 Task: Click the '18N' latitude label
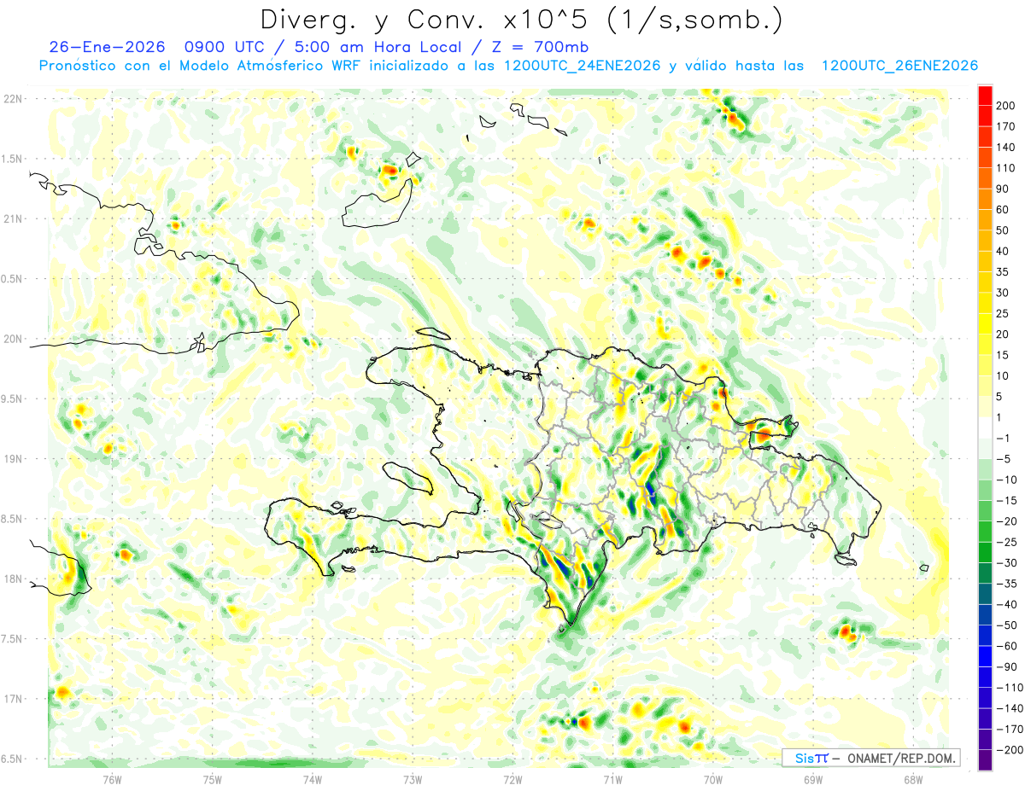(x=12, y=579)
